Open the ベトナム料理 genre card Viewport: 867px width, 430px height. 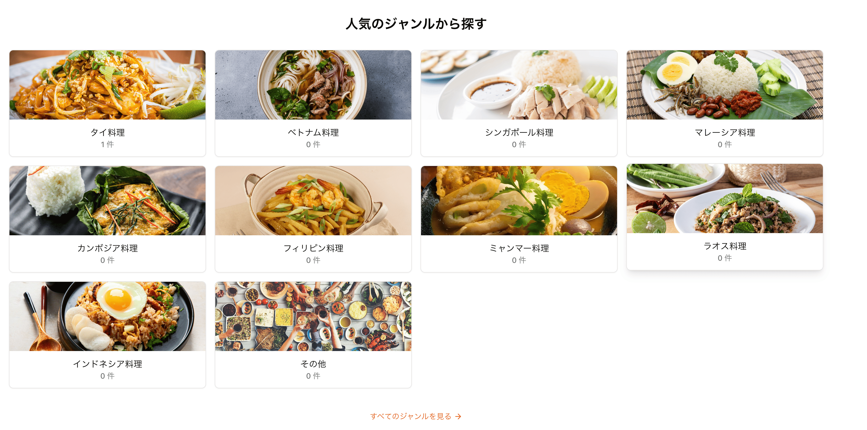coord(313,103)
